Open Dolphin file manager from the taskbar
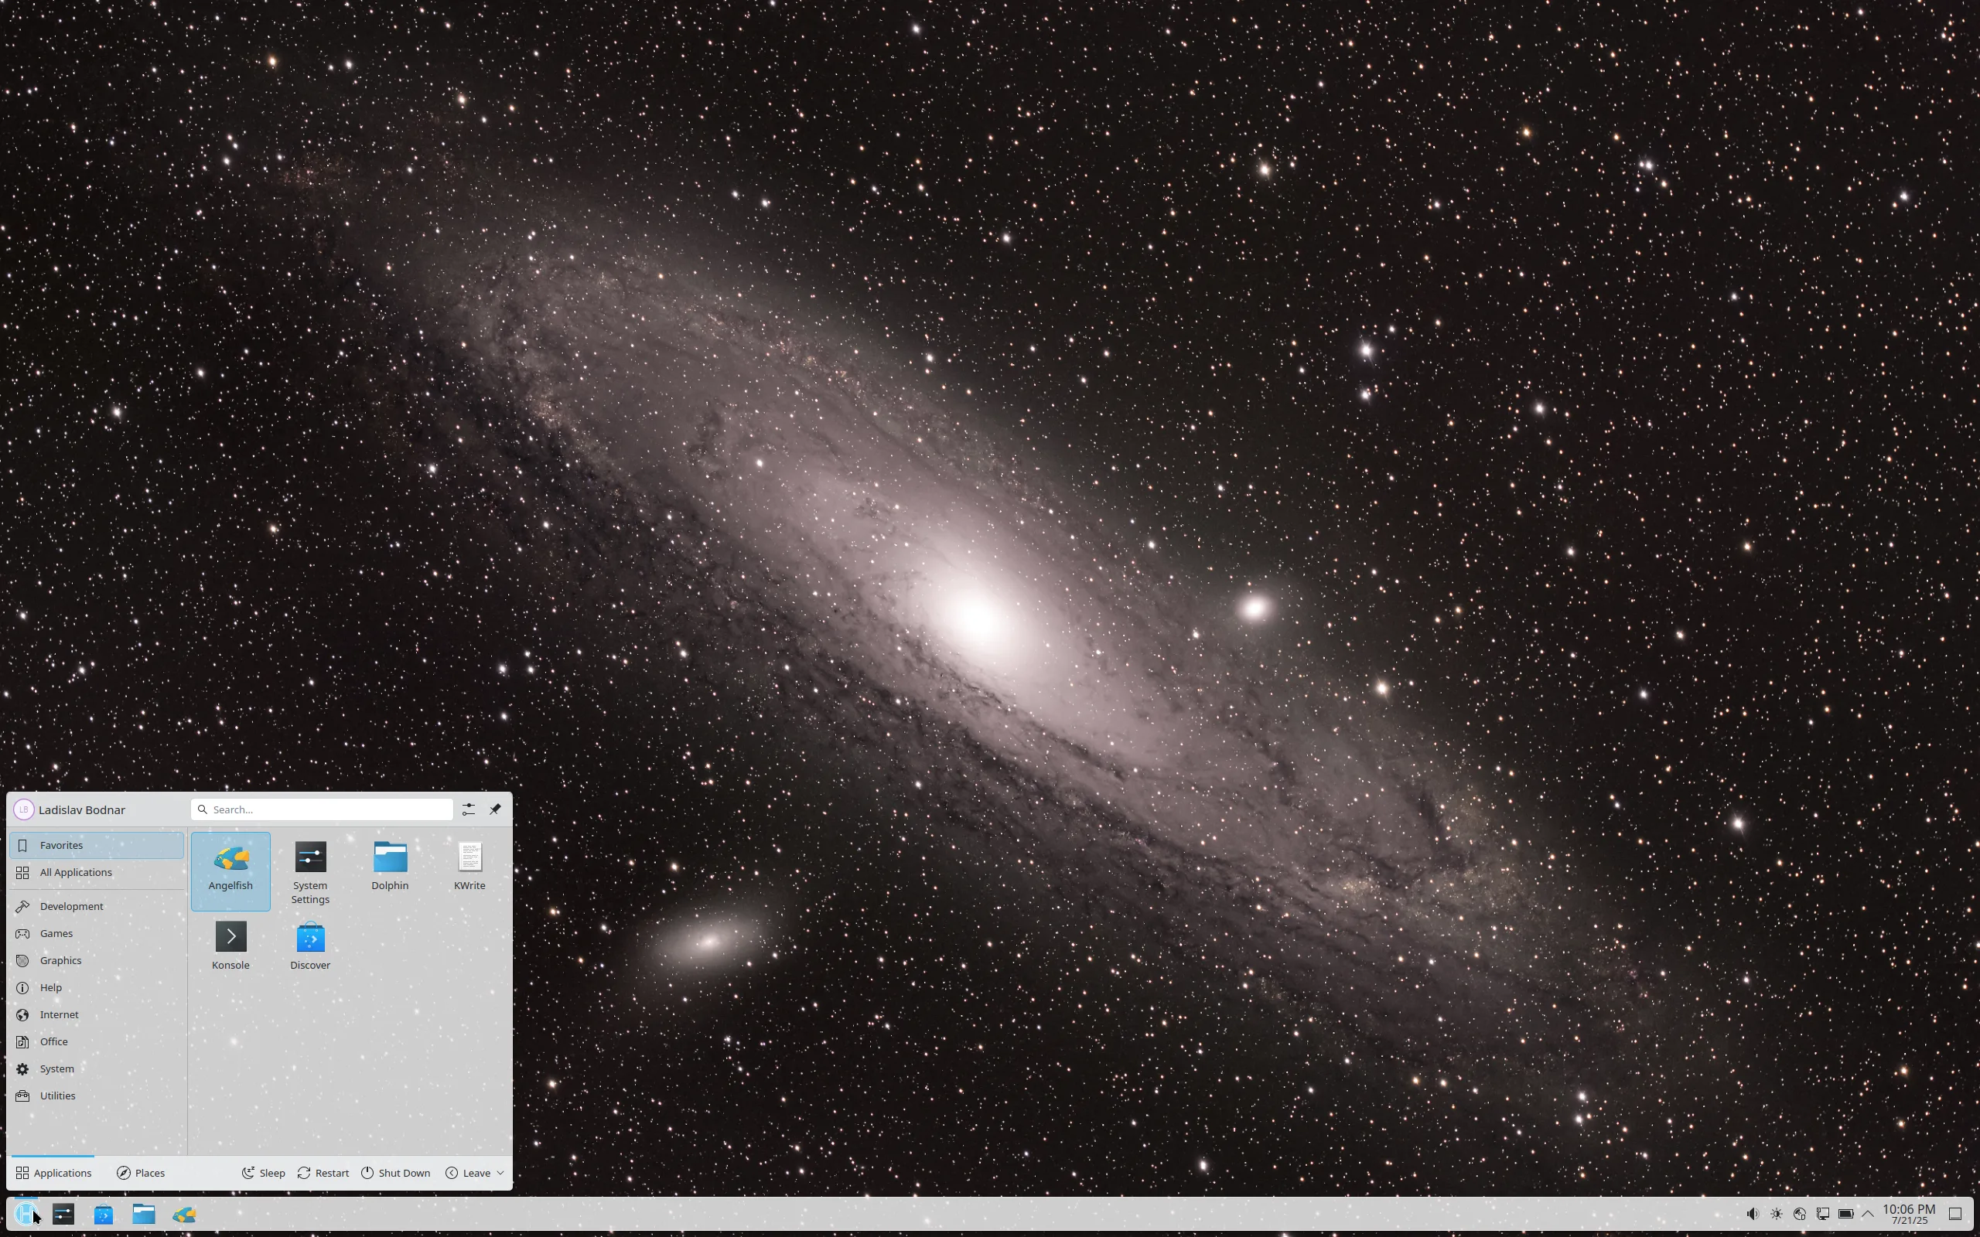1980x1237 pixels. (x=144, y=1214)
